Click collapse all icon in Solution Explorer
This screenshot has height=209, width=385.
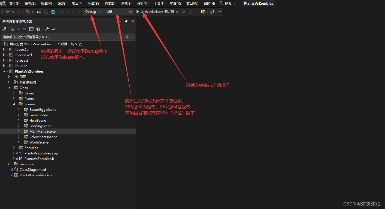pos(31,29)
